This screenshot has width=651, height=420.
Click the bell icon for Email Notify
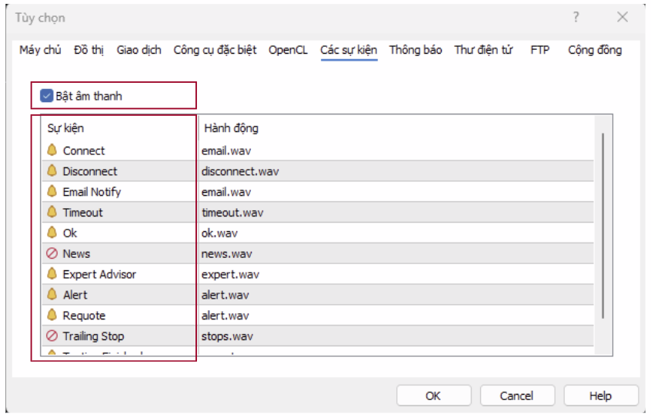[x=52, y=191]
